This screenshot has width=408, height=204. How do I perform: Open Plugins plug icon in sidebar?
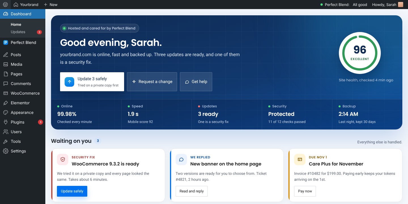tap(5, 122)
